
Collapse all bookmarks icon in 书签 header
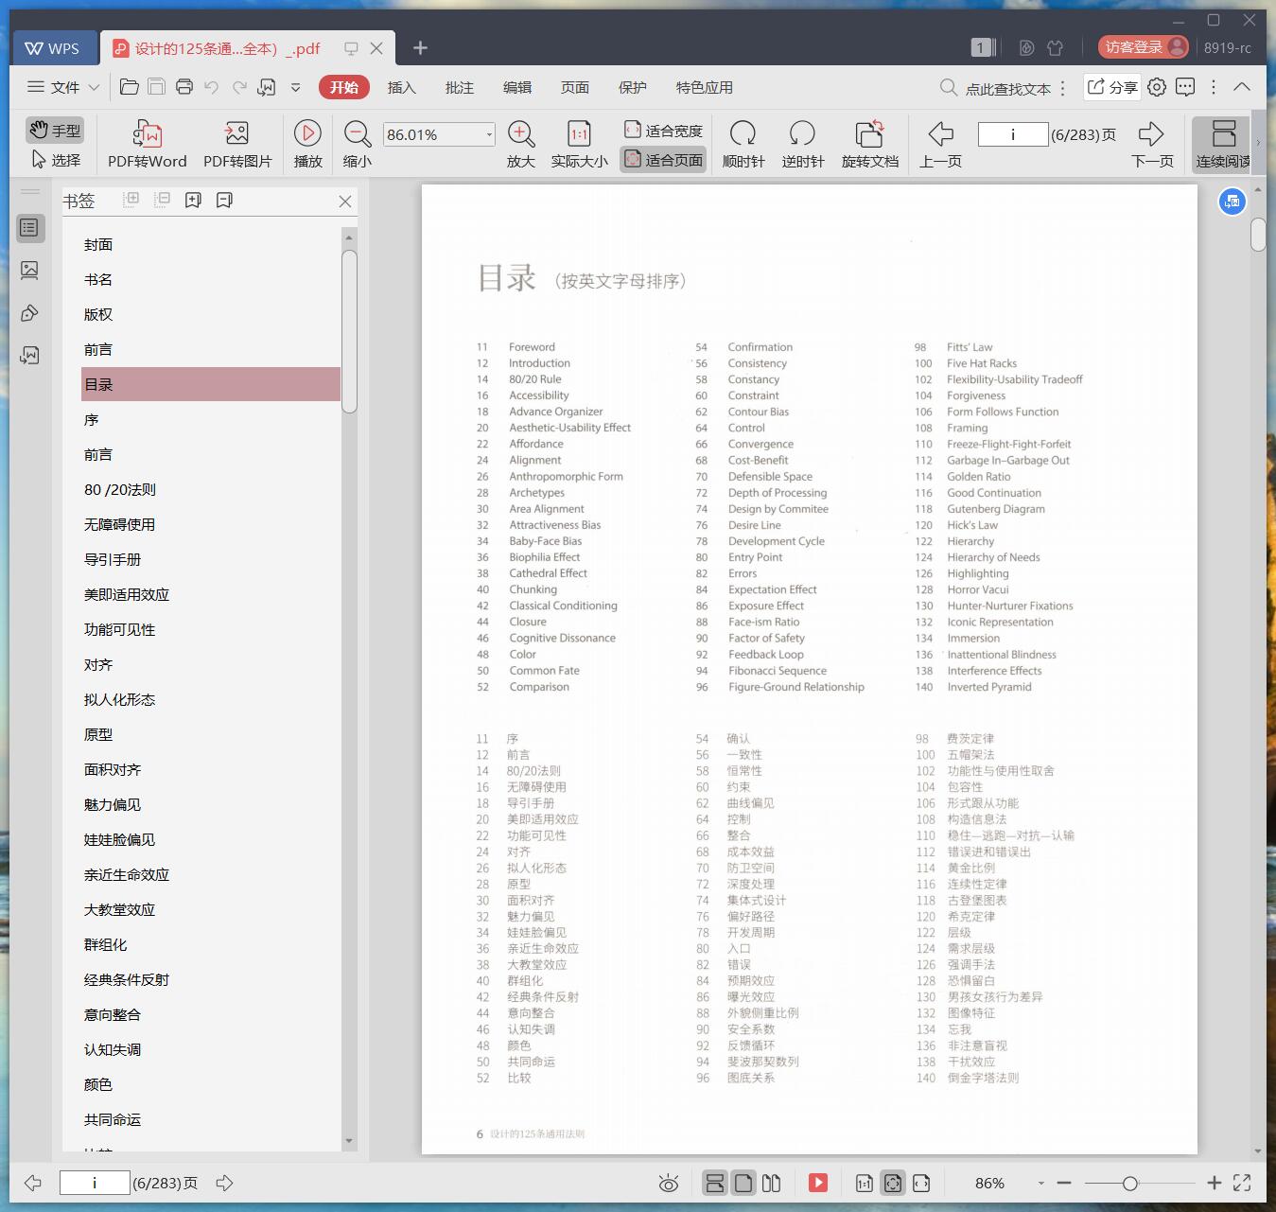point(163,200)
